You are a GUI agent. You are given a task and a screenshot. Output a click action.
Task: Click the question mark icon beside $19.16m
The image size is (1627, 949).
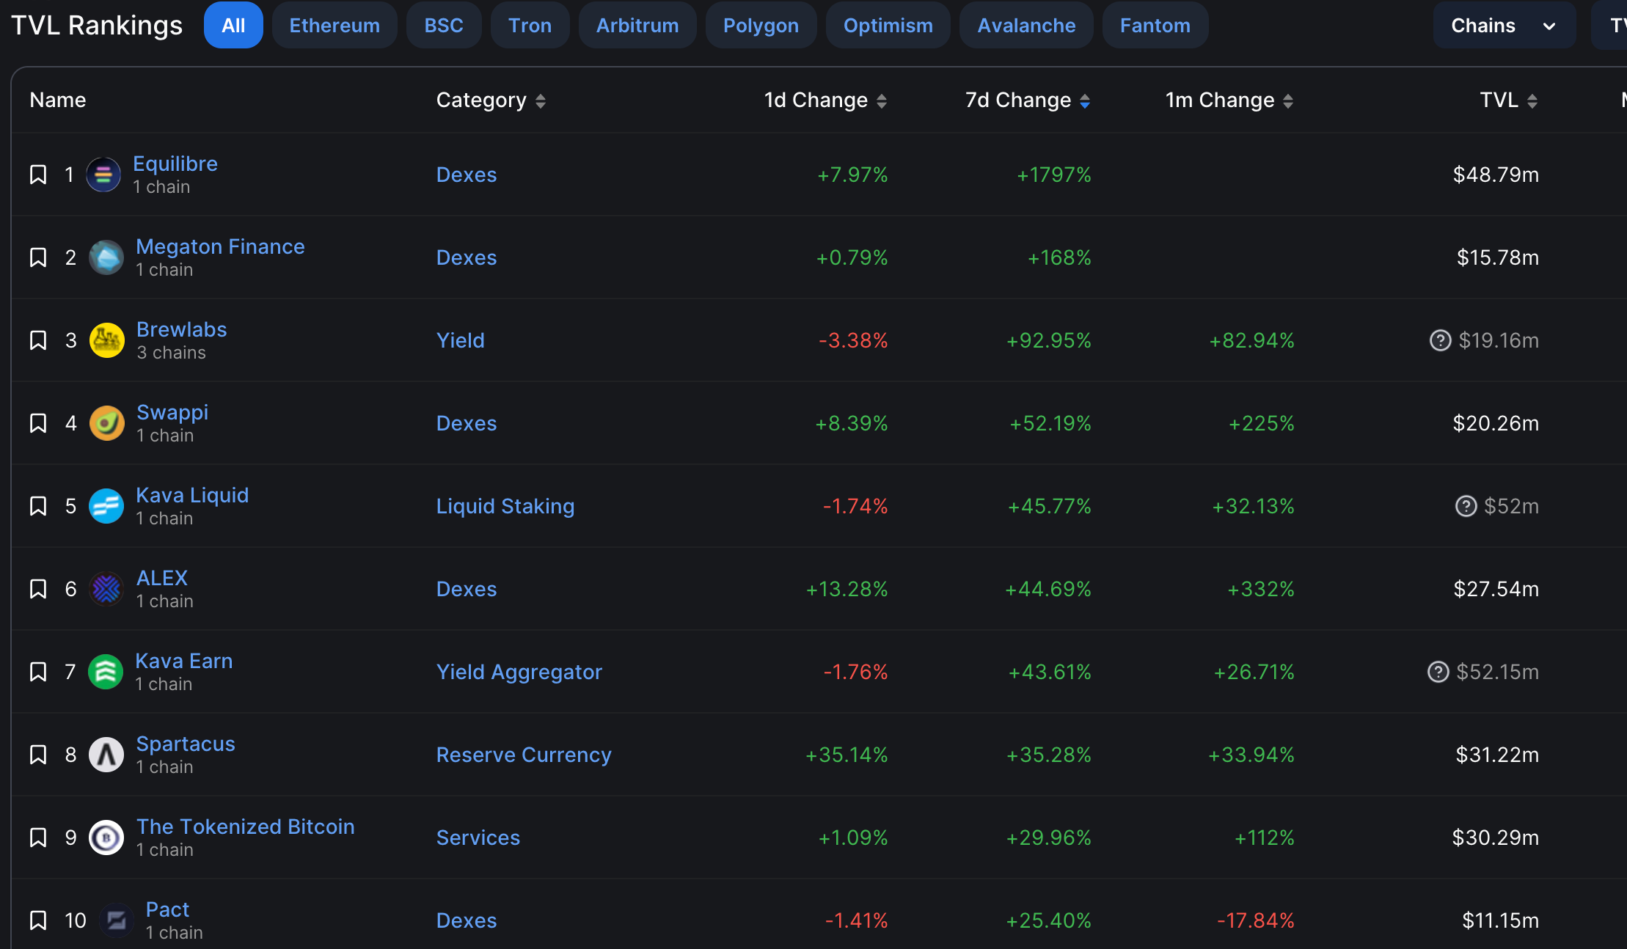pyautogui.click(x=1440, y=340)
